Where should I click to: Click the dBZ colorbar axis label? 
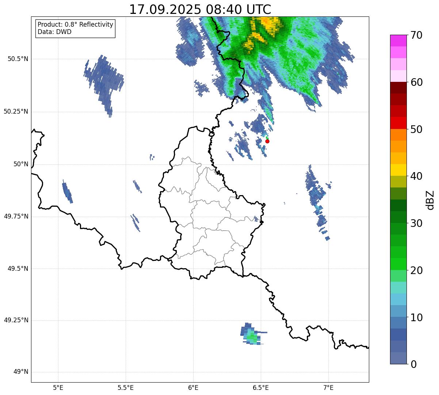click(x=430, y=200)
